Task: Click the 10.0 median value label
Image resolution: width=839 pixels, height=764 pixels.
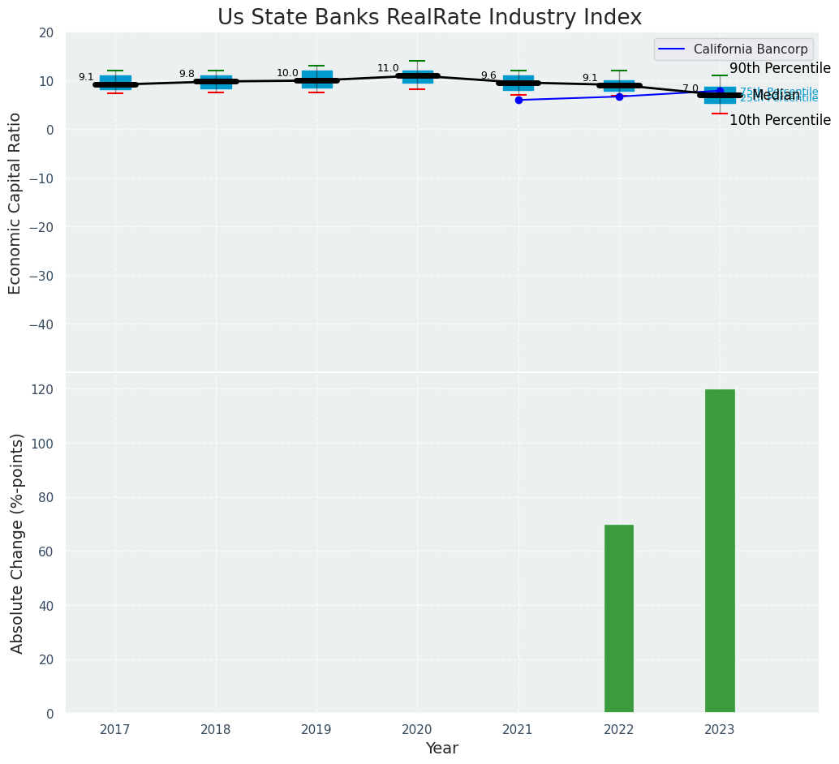Action: [x=287, y=73]
